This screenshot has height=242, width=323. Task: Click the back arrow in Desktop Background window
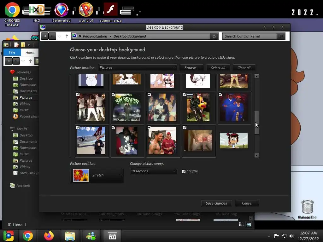[45, 36]
